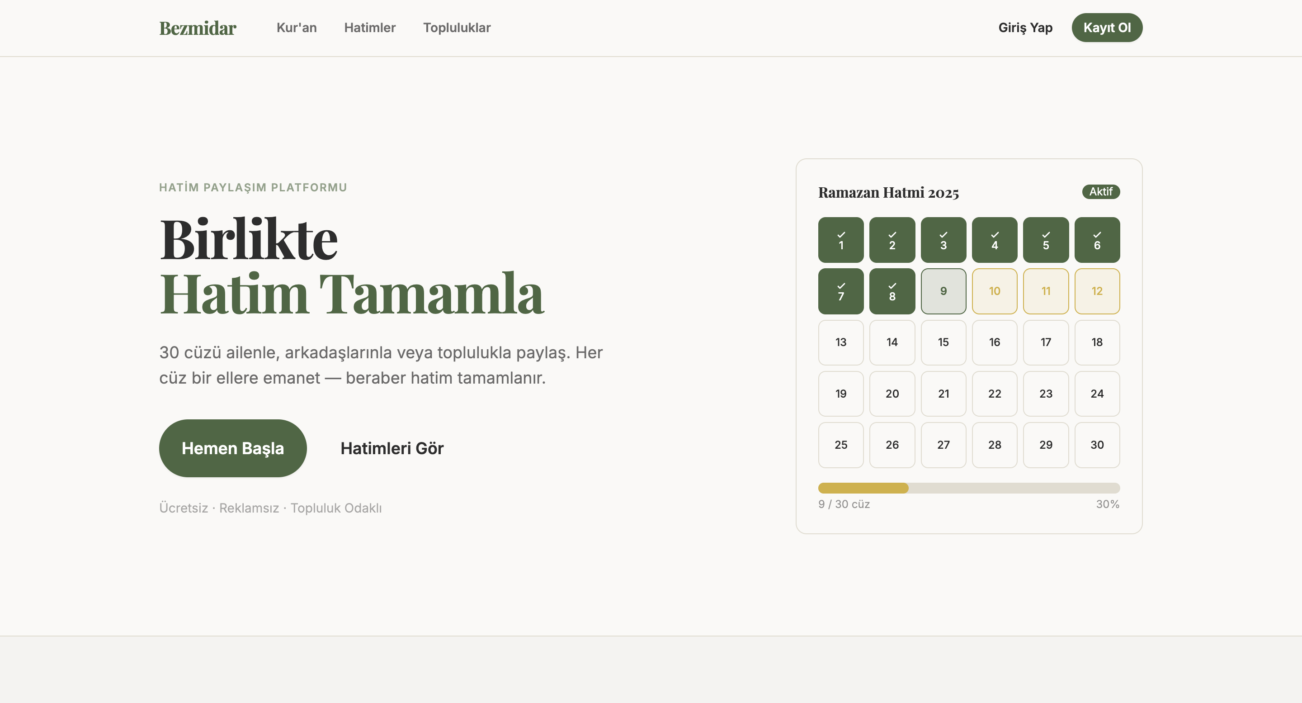The image size is (1302, 703).
Task: Choose the last cüz 30 tile
Action: [x=1097, y=445]
